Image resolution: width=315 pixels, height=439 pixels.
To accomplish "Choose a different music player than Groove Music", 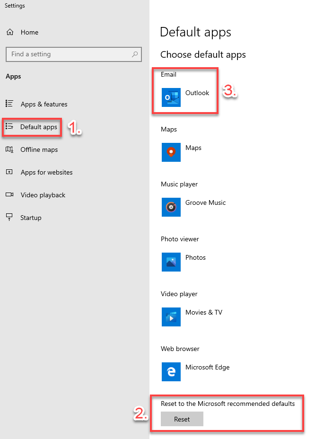I will pyautogui.click(x=205, y=202).
